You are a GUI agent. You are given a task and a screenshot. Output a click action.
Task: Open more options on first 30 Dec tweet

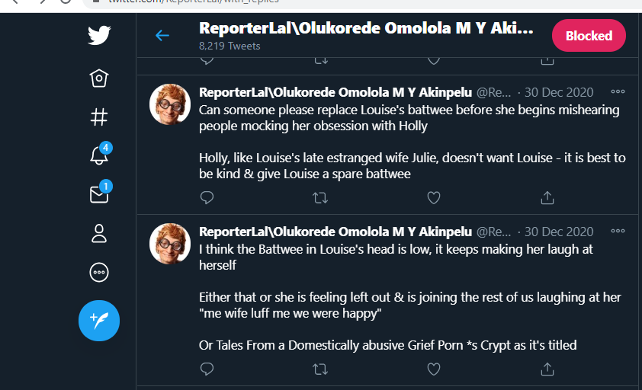[618, 92]
